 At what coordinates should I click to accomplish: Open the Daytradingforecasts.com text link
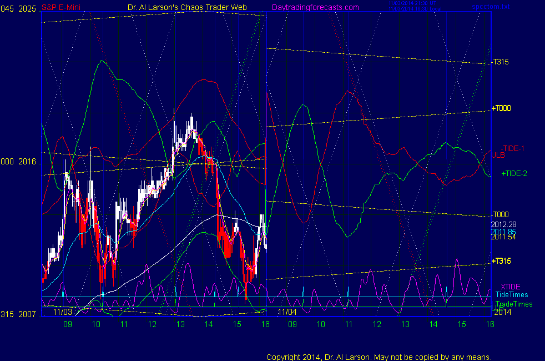[315, 7]
